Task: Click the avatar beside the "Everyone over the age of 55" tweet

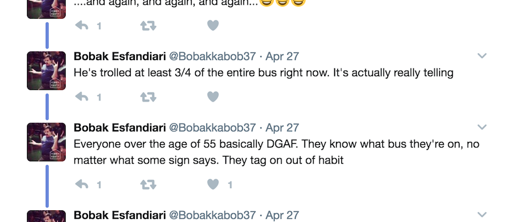Action: pos(46,142)
